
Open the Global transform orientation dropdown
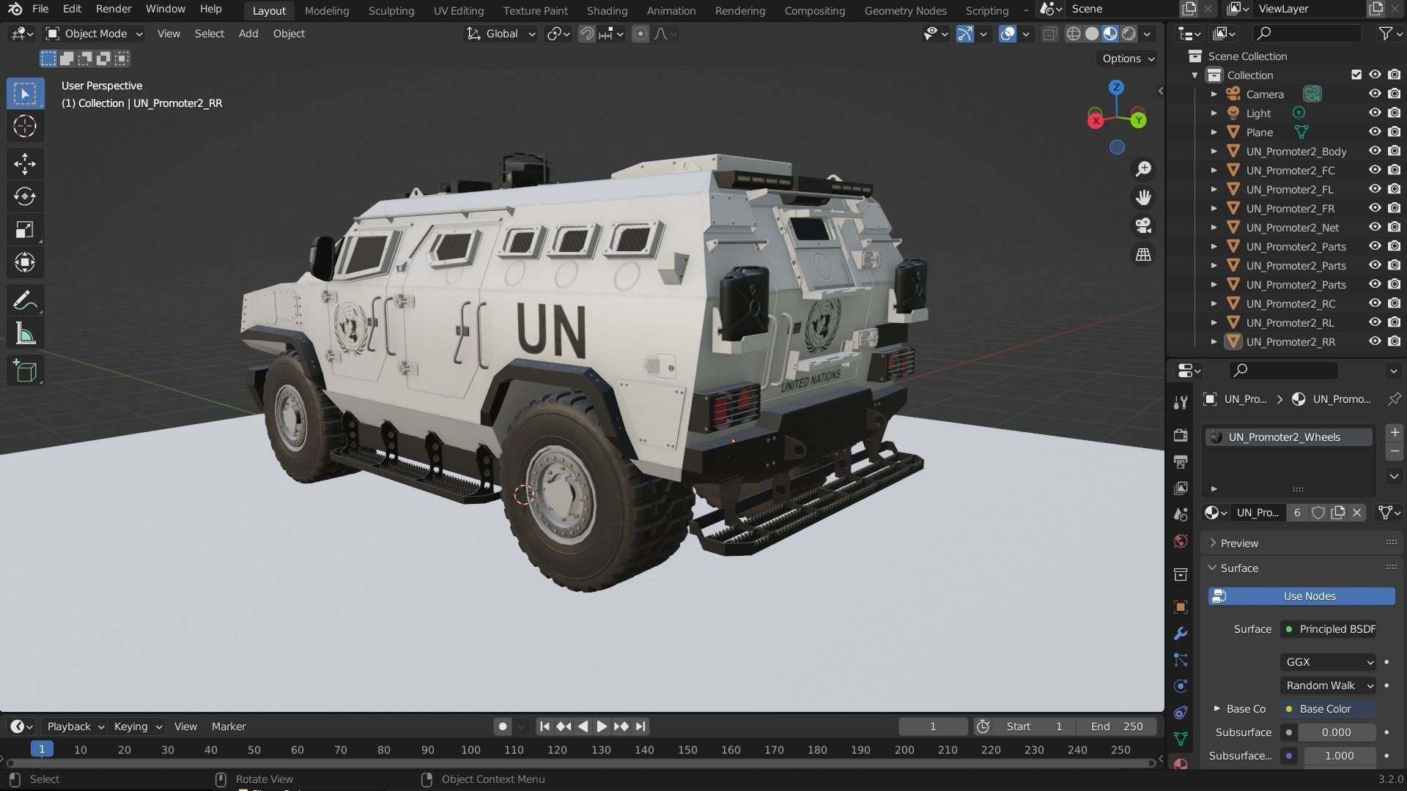(501, 34)
